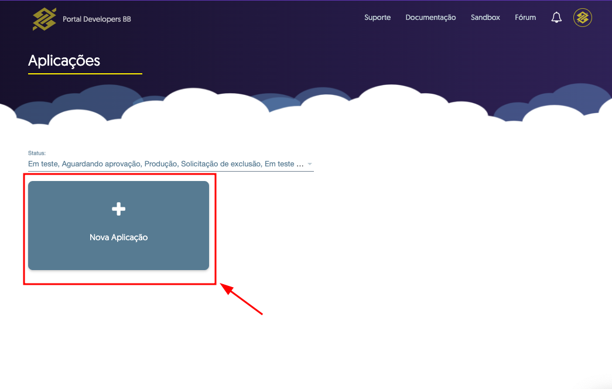Image resolution: width=612 pixels, height=389 pixels.
Task: Click the yellow underline below Aplicações
Action: click(x=85, y=74)
